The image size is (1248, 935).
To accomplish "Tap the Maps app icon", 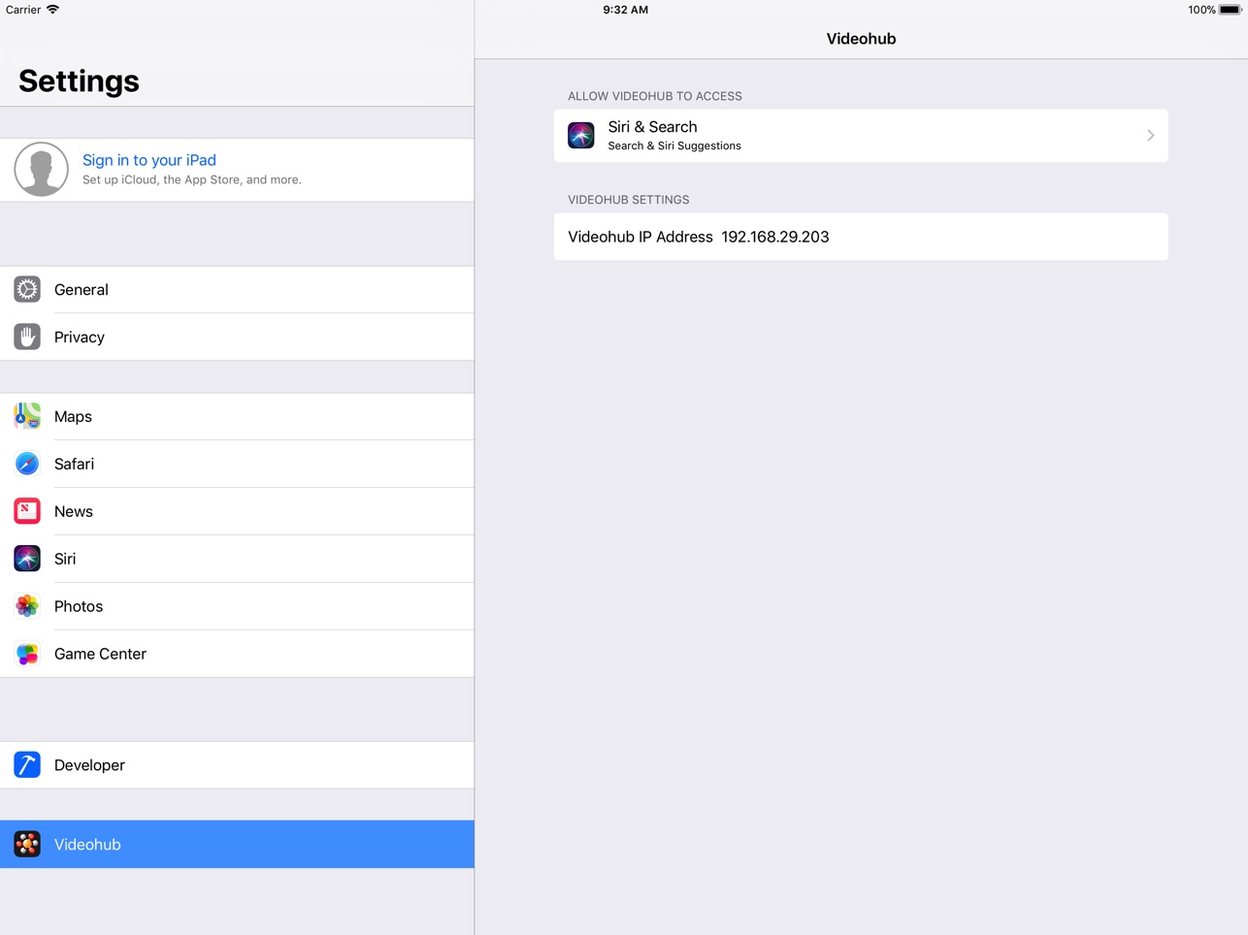I will point(27,416).
